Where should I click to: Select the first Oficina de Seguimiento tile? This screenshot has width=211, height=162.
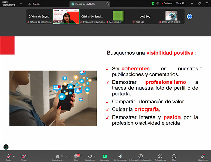click(x=39, y=16)
